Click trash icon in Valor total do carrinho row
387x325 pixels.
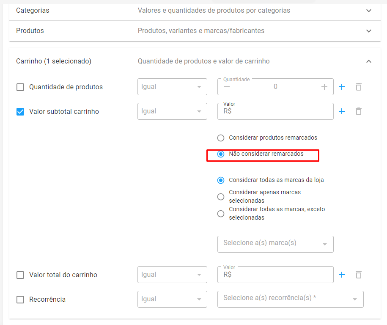point(359,275)
